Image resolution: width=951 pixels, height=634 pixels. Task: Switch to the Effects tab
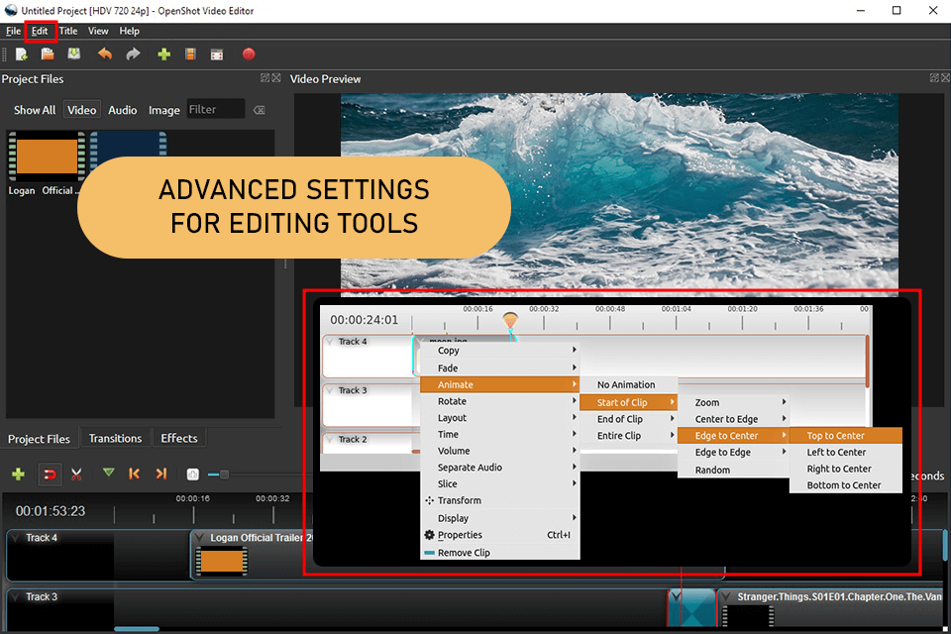click(x=179, y=438)
